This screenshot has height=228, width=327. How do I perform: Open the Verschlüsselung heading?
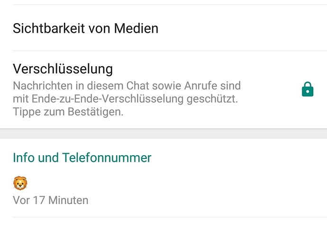(x=63, y=69)
